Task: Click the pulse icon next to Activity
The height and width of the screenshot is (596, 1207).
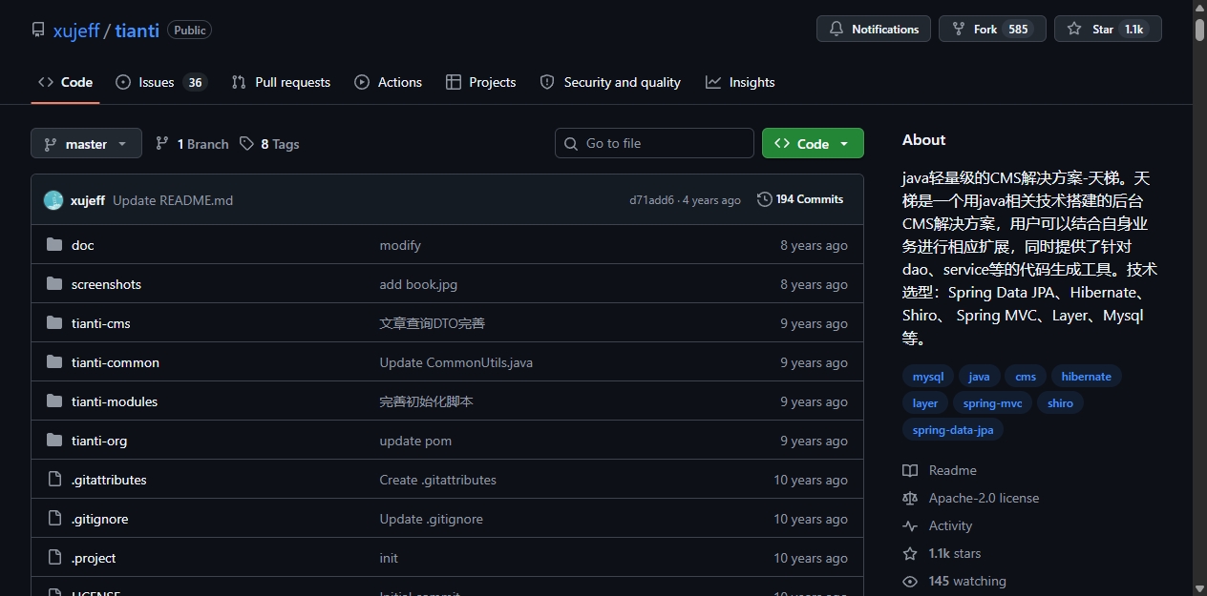Action: click(910, 525)
